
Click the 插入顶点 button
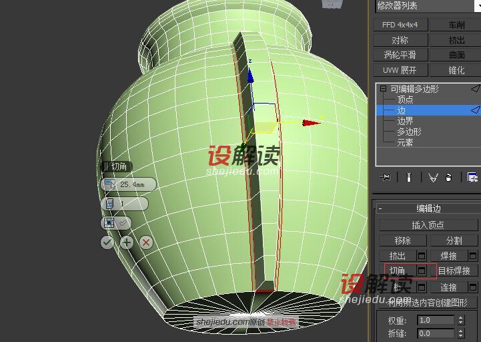coord(428,225)
